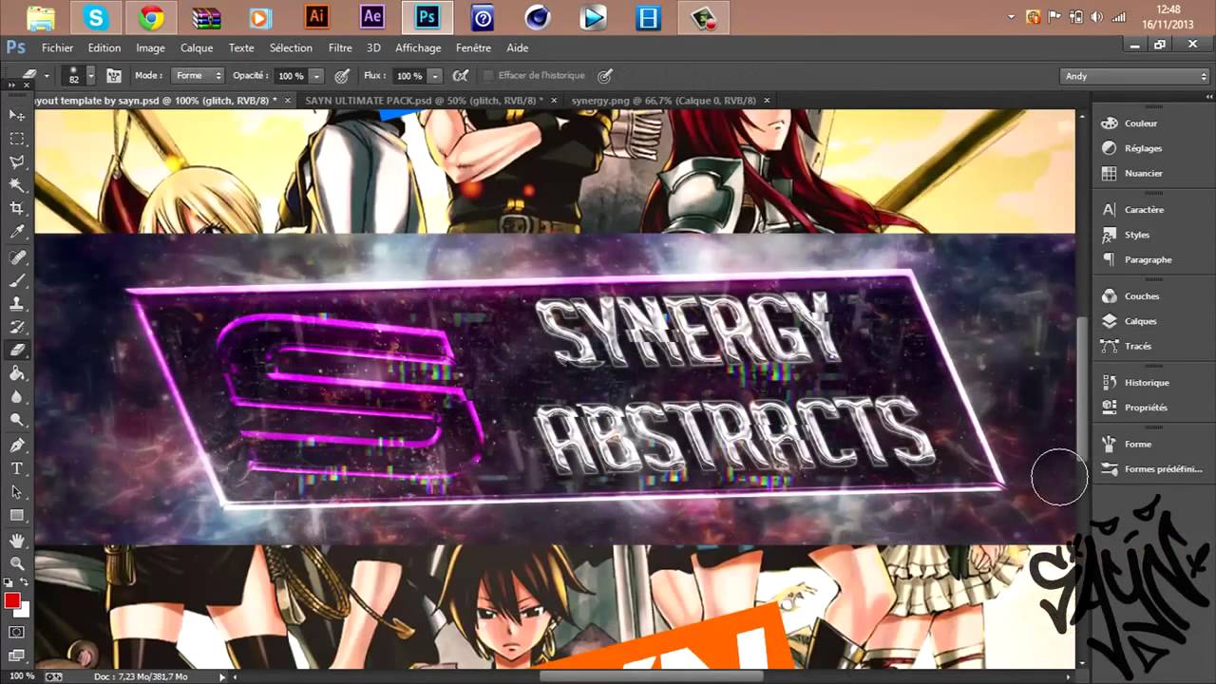The image size is (1216, 684).
Task: Toggle pressure for size icon
Action: pos(604,75)
